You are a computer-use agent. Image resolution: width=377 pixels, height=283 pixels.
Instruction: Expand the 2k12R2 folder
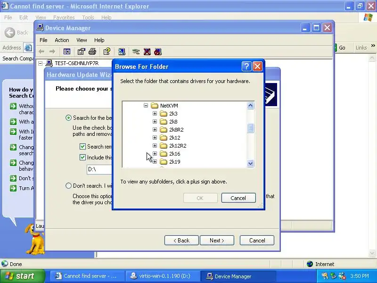point(155,146)
